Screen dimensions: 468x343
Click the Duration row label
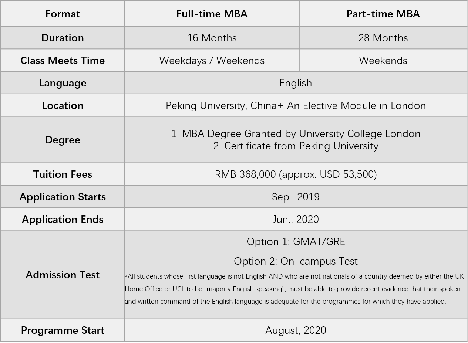click(63, 38)
